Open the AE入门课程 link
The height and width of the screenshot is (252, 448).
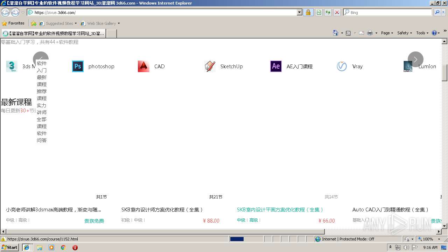click(x=300, y=66)
